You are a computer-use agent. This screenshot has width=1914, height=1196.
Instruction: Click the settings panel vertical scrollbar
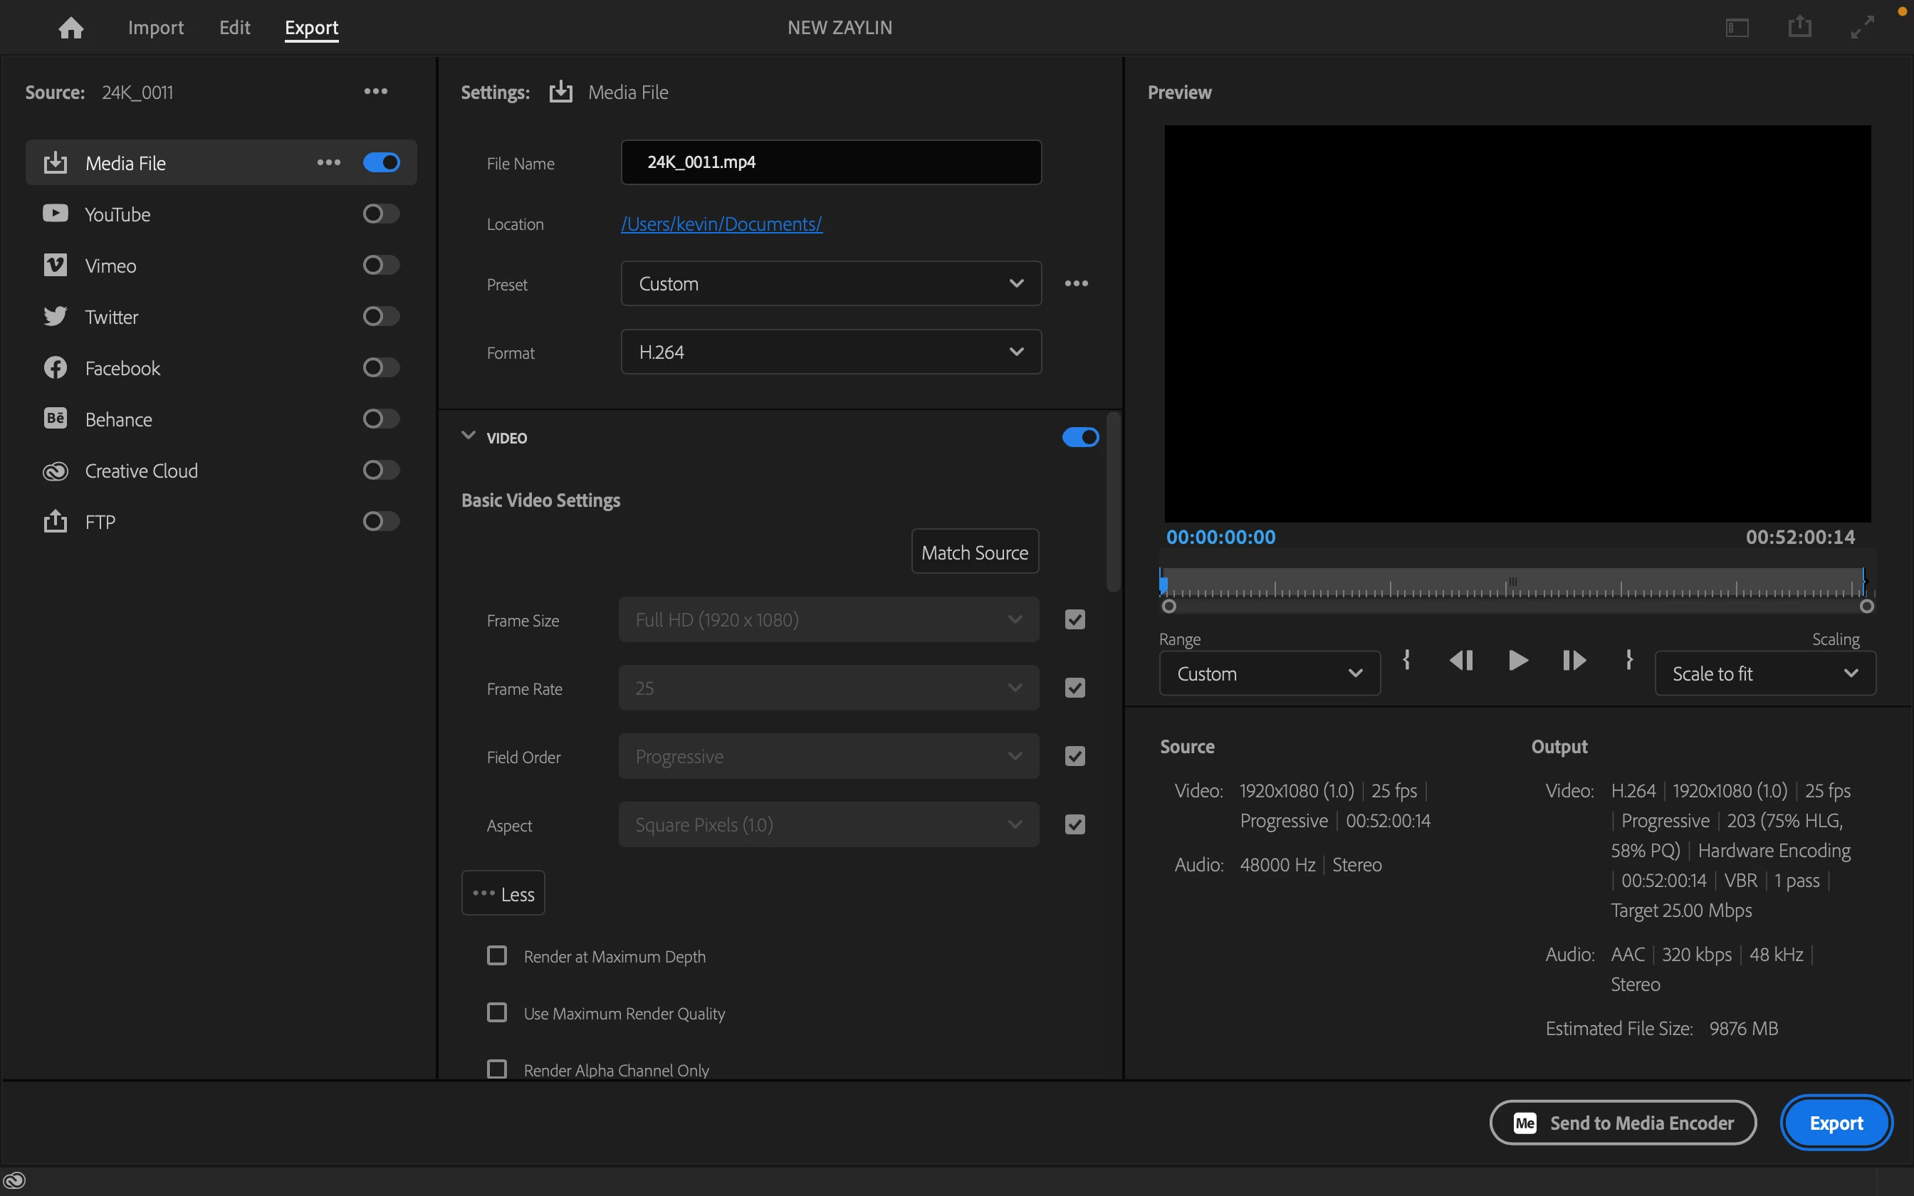click(x=1114, y=501)
